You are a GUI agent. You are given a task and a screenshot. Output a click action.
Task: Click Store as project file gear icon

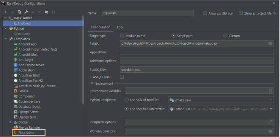tap(274, 13)
